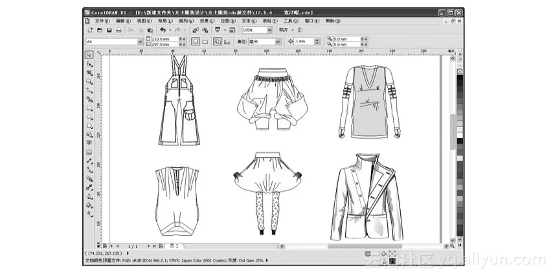Viewport: 553px width, 276px height.
Task: Select the Text tool (字) in the toolbox
Action: pyautogui.click(x=89, y=143)
